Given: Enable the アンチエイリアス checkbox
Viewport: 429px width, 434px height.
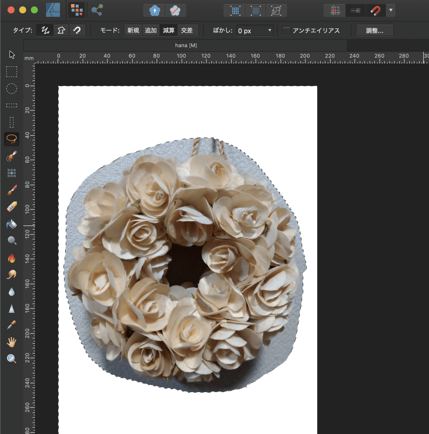Looking at the screenshot, I should (x=286, y=31).
